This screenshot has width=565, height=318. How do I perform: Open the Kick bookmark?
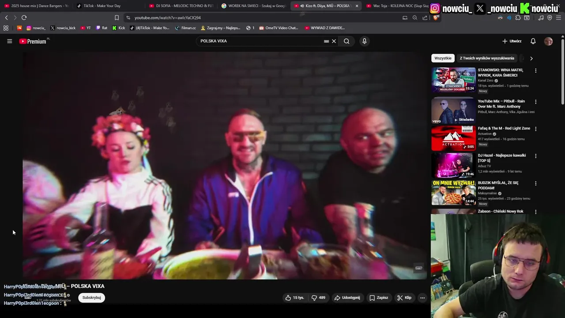click(x=118, y=28)
